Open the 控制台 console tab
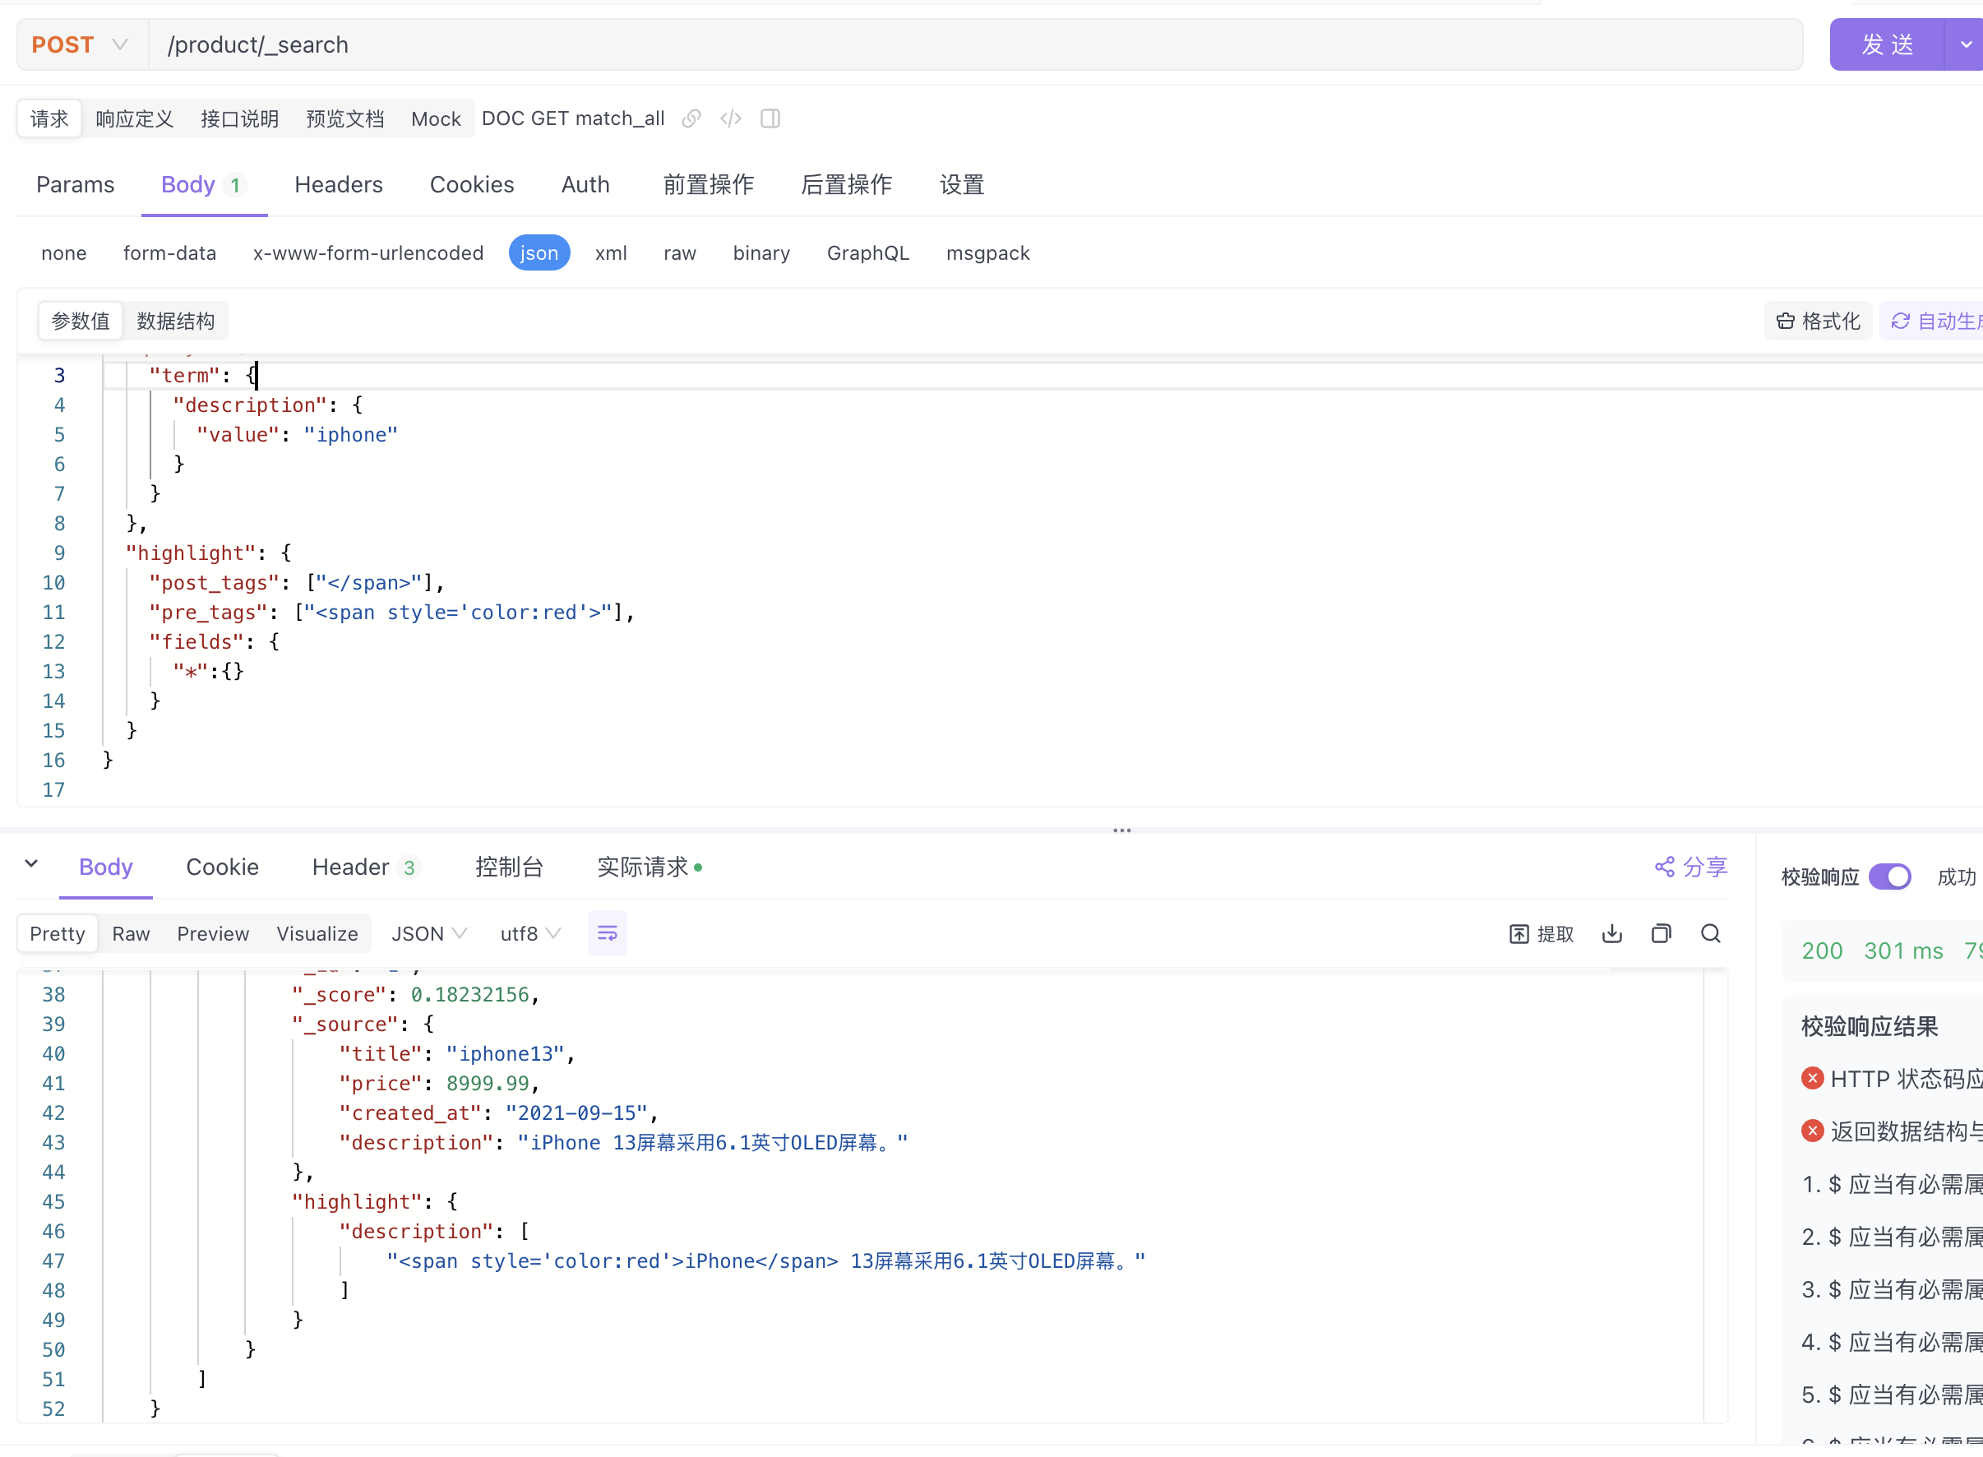The width and height of the screenshot is (1983, 1457). click(509, 867)
